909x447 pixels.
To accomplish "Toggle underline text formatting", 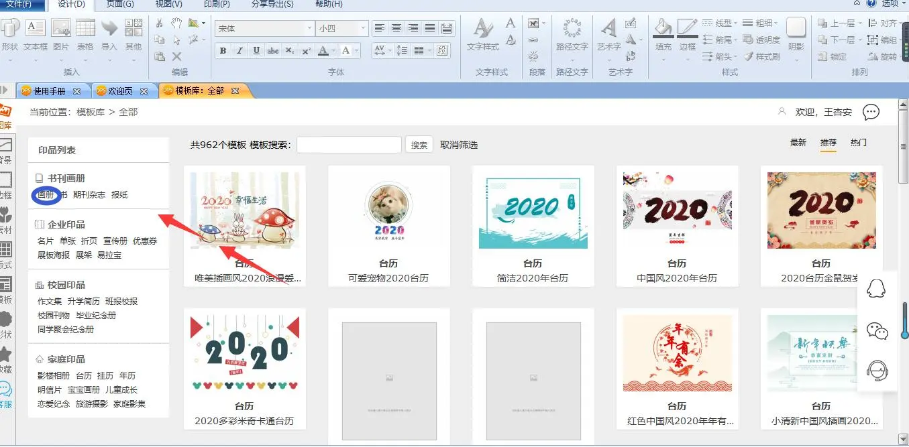I will tap(256, 51).
